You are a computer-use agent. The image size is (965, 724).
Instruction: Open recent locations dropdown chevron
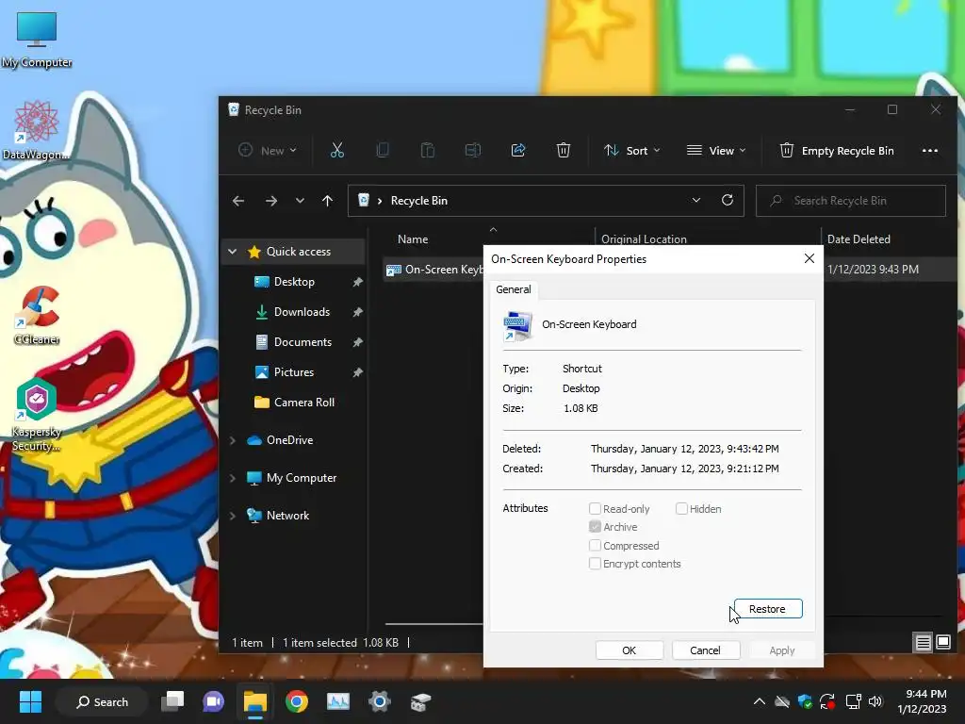300,201
